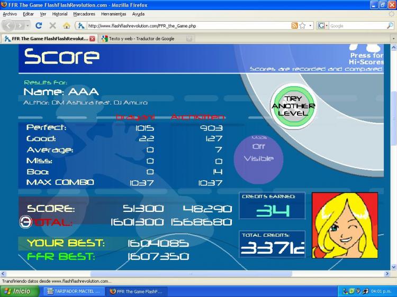Close the FFR The Game tab

(x=92, y=39)
